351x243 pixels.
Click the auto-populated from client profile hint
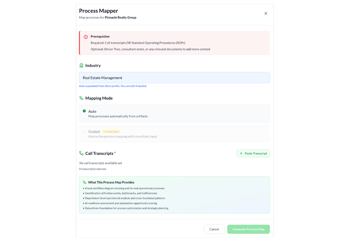[113, 86]
